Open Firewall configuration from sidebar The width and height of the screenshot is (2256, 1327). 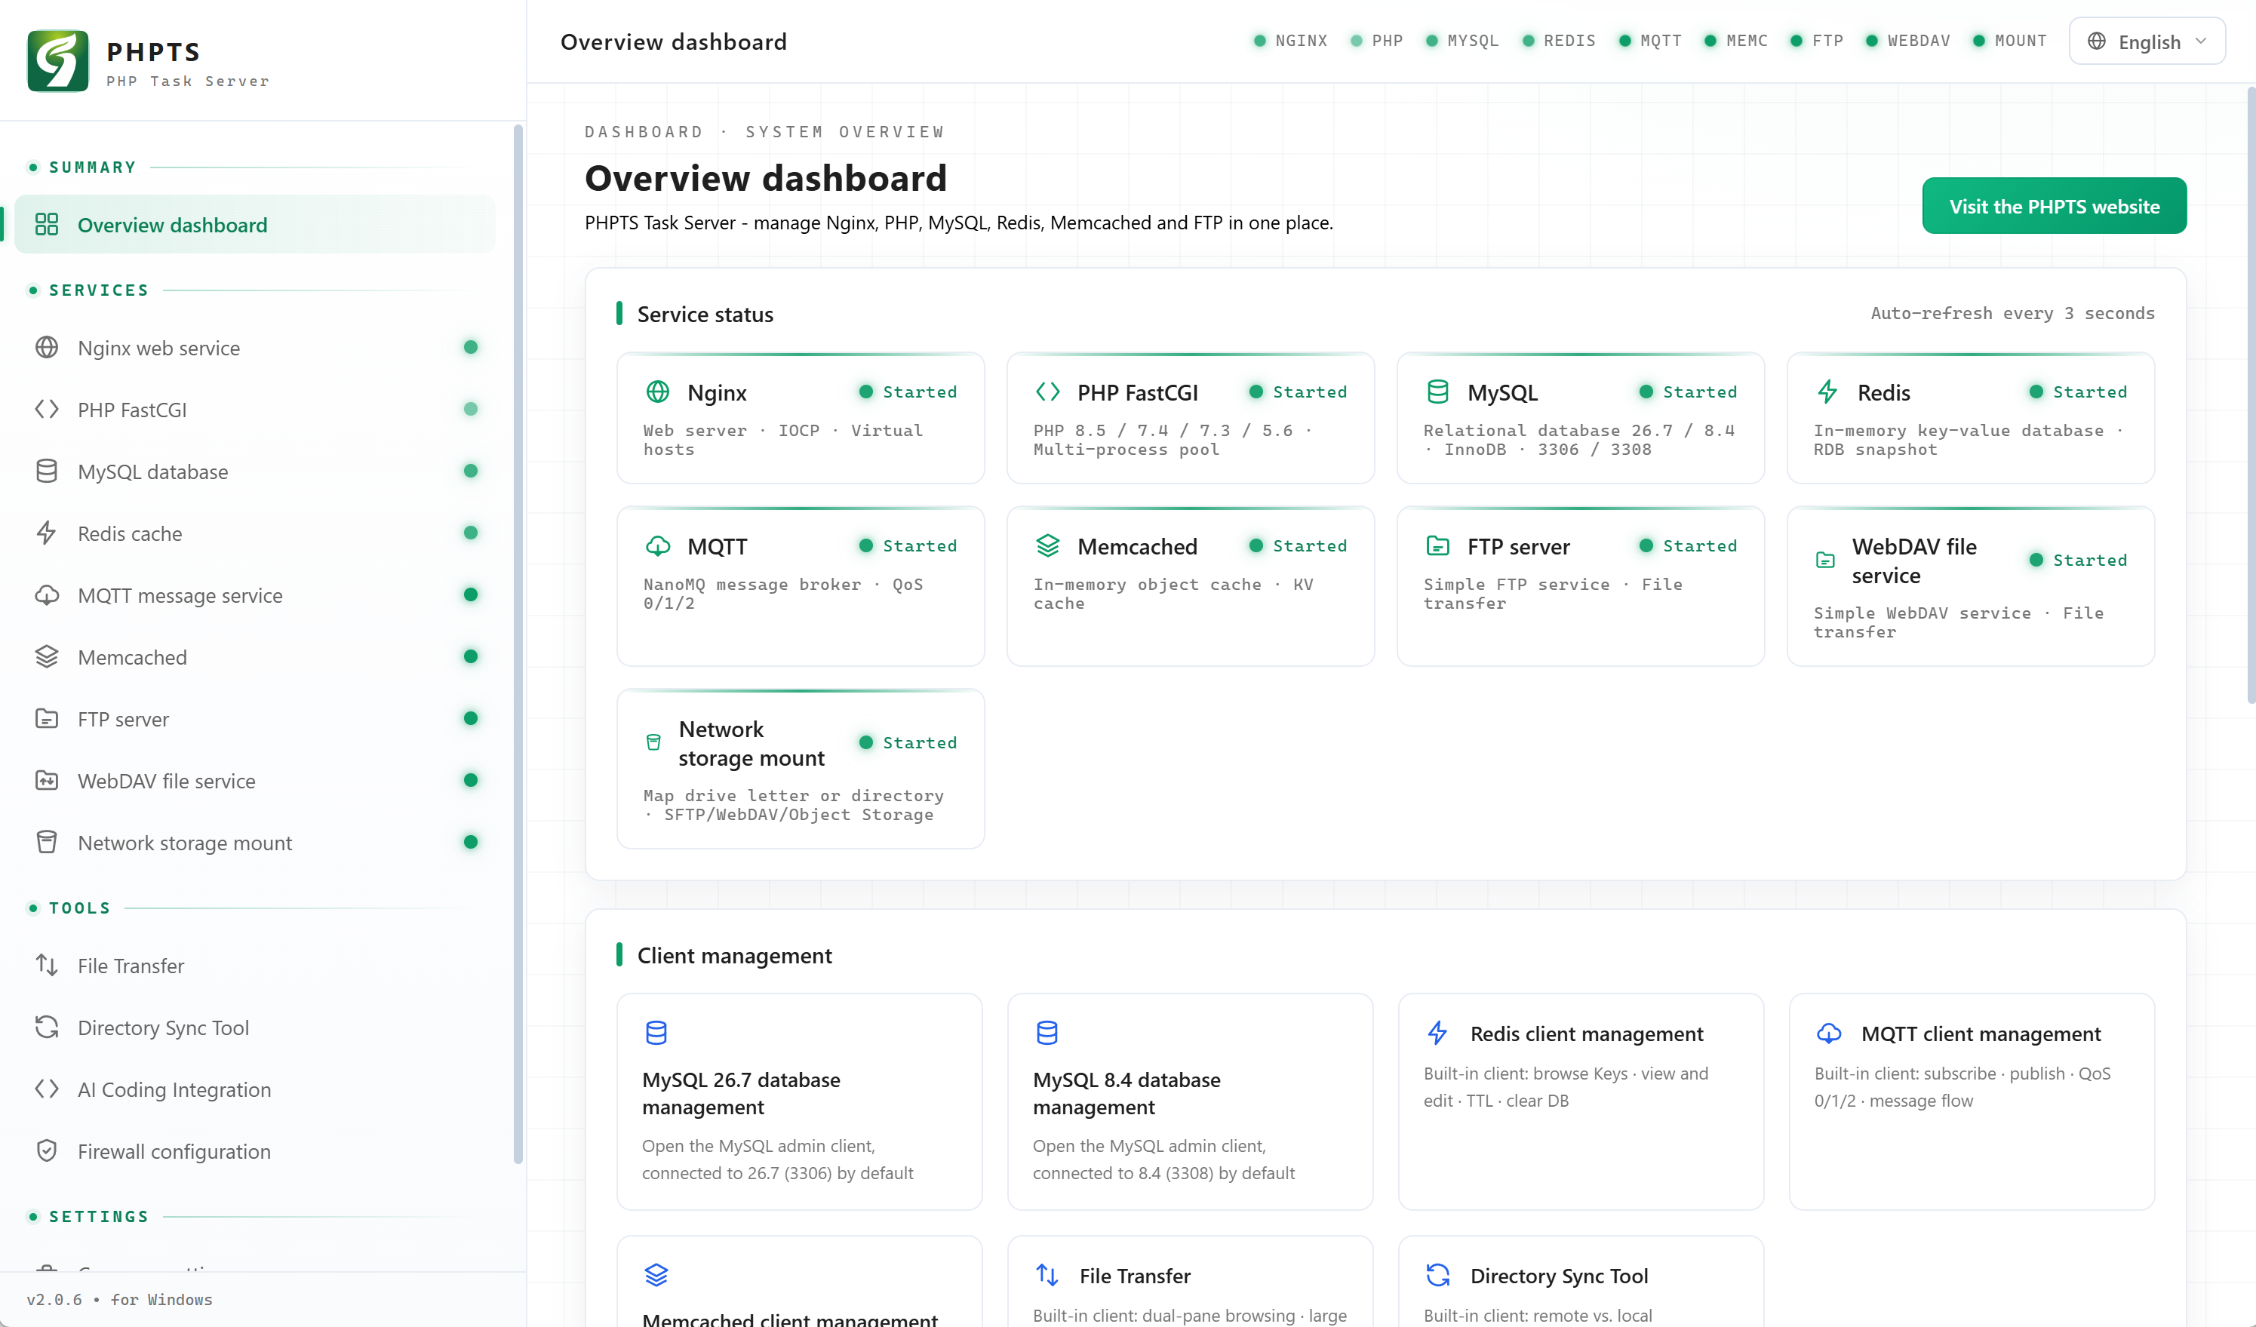[255, 1150]
